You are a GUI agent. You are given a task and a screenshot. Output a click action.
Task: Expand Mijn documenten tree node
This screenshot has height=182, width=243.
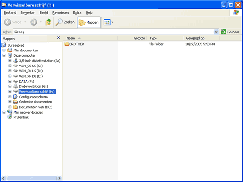click(4, 50)
